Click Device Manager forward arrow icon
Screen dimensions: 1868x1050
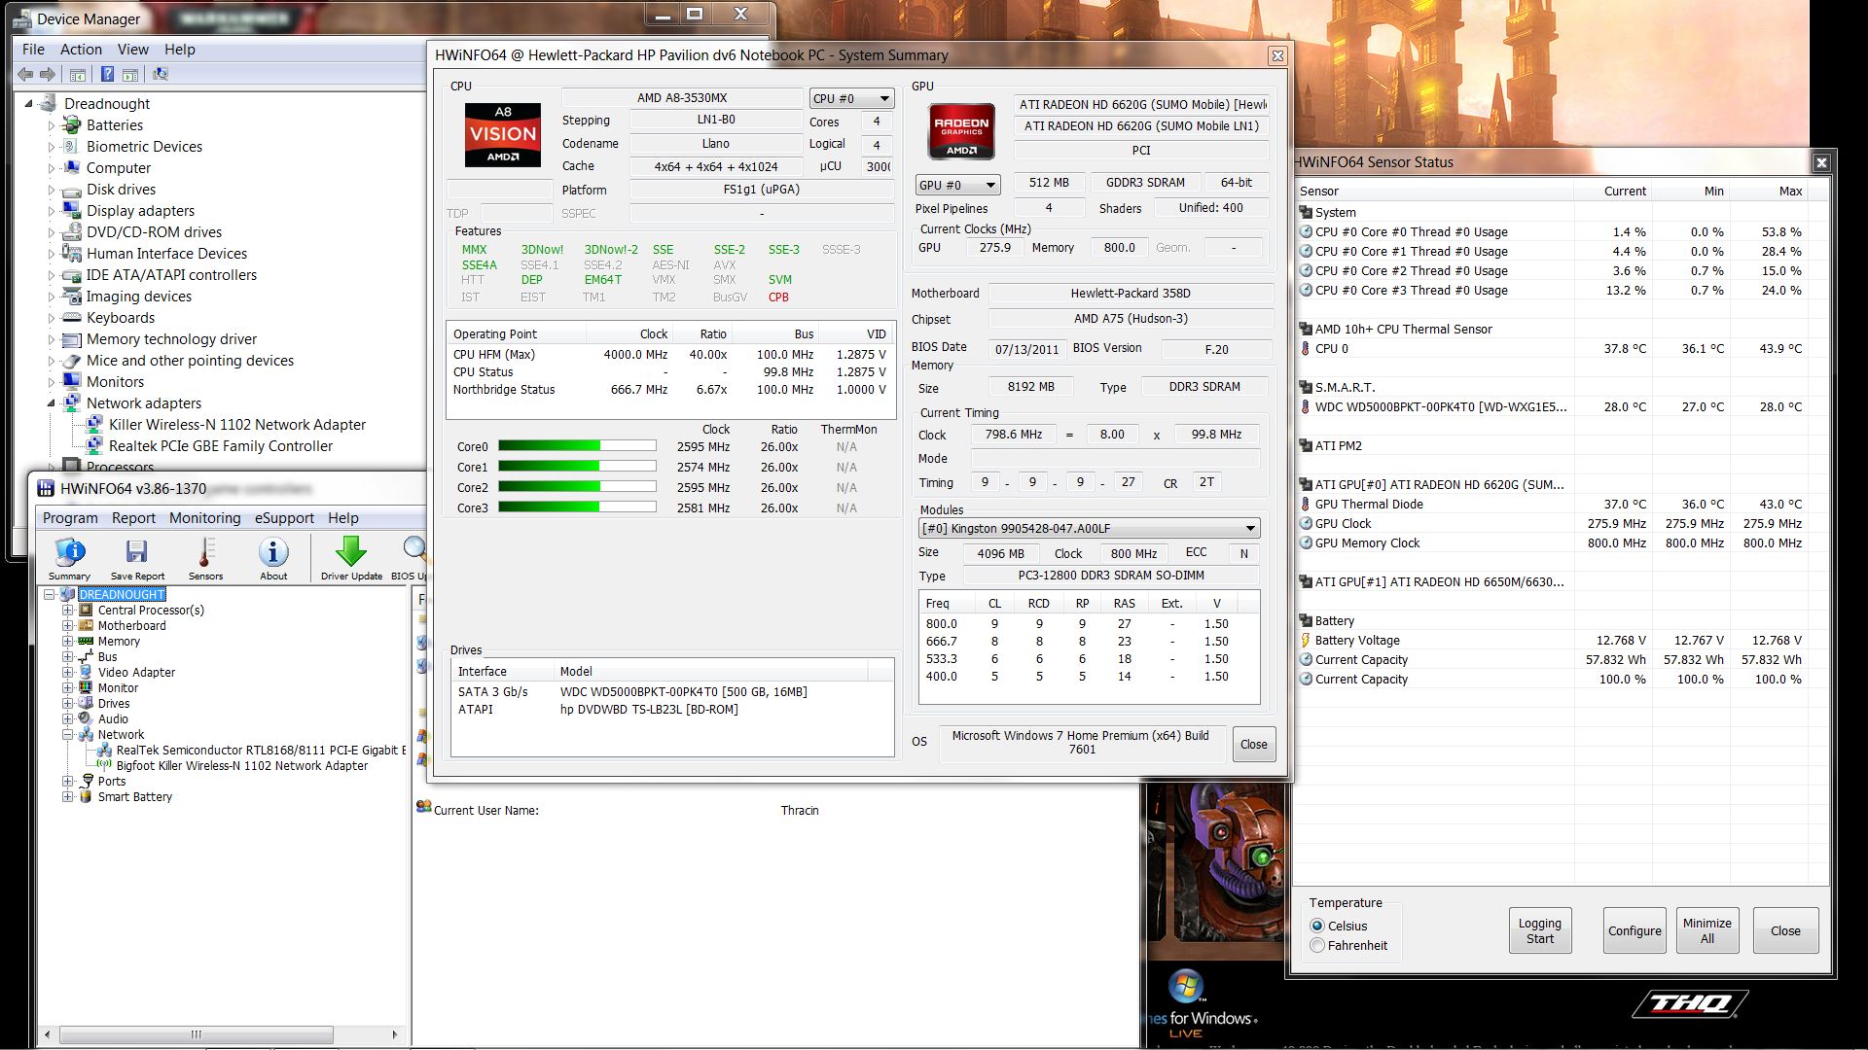tap(47, 74)
